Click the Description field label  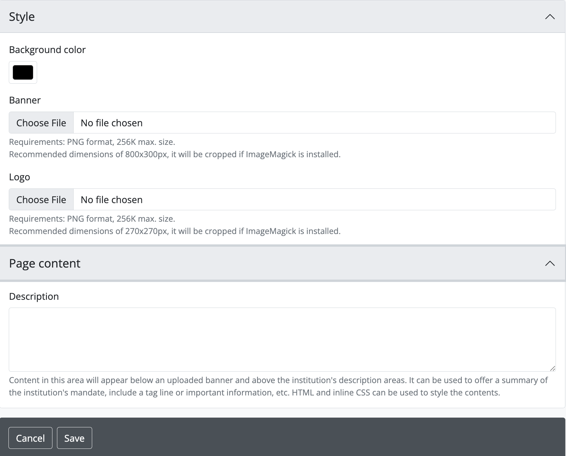34,297
